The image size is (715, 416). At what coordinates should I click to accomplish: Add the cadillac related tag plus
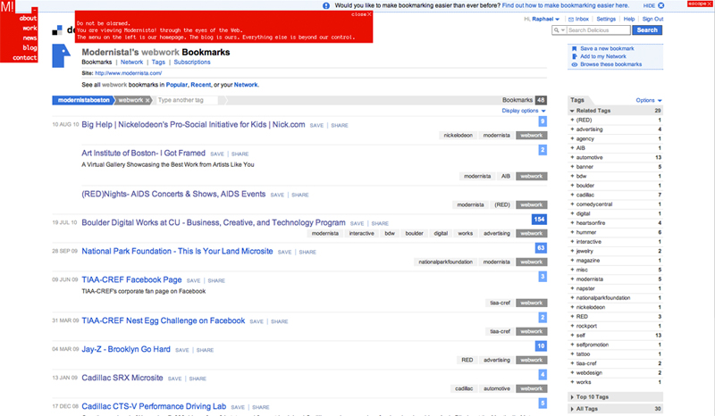click(x=572, y=195)
